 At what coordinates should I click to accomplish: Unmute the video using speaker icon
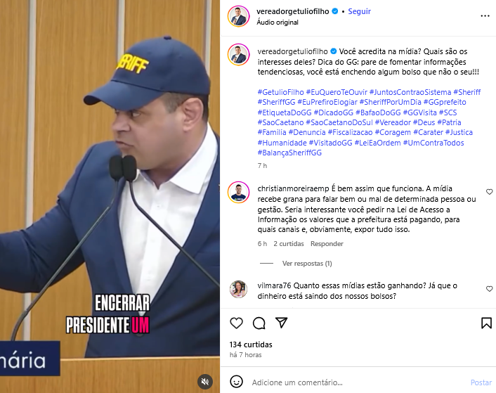205,382
